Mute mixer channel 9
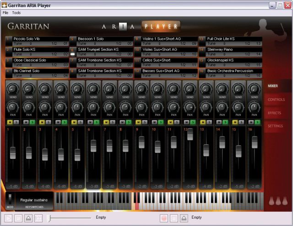 138,122
